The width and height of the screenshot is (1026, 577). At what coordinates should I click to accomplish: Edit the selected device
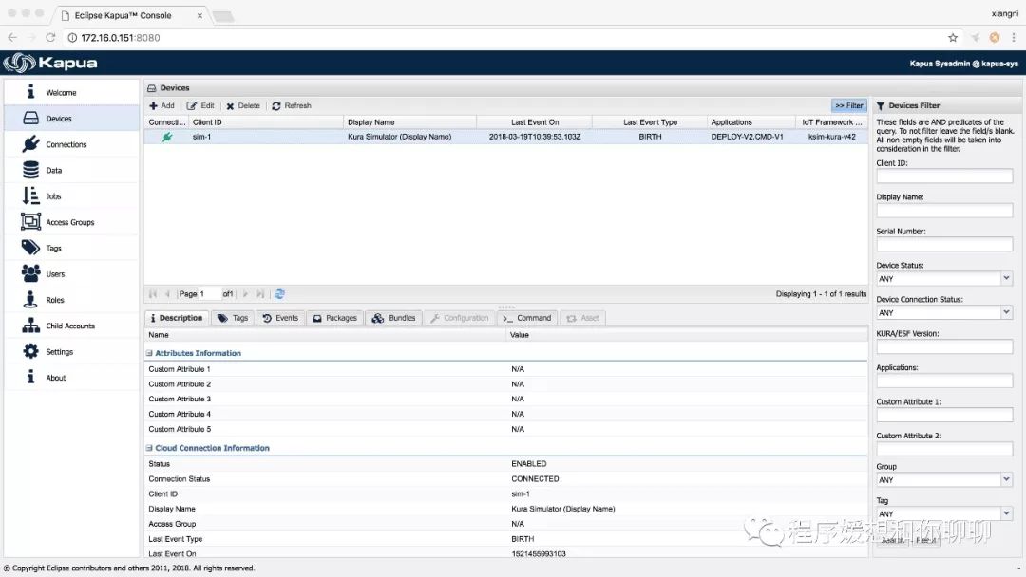pos(200,106)
